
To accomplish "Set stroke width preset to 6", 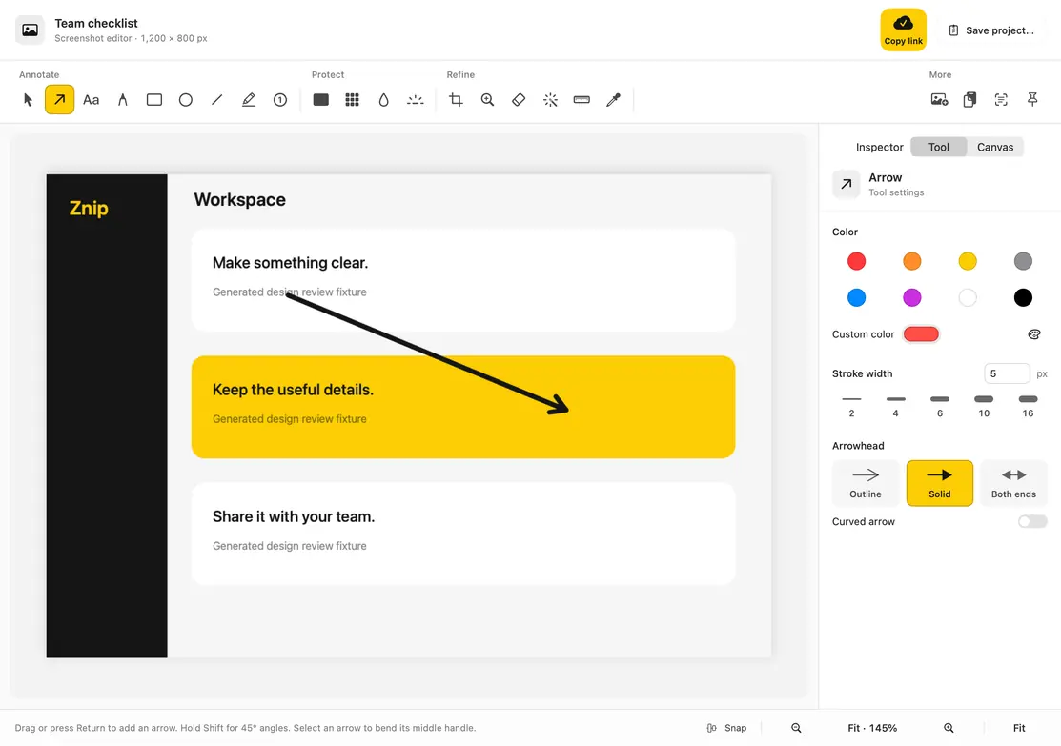I will pyautogui.click(x=940, y=406).
